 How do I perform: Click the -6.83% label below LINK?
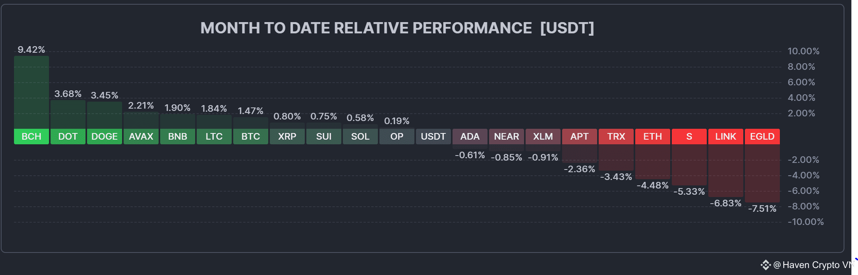click(x=726, y=203)
